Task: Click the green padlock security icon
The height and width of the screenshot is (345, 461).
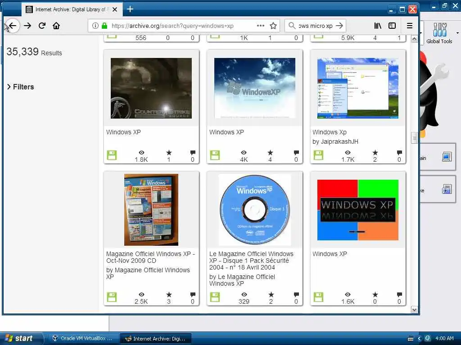Action: [x=104, y=26]
